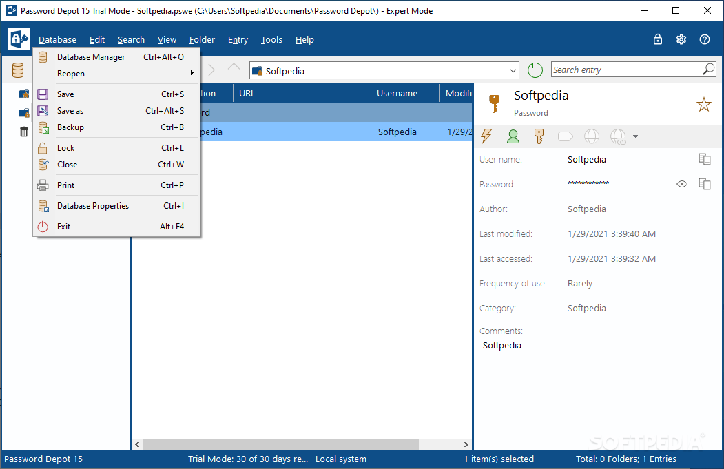
Task: Click the search magnifier icon
Action: pyautogui.click(x=708, y=70)
